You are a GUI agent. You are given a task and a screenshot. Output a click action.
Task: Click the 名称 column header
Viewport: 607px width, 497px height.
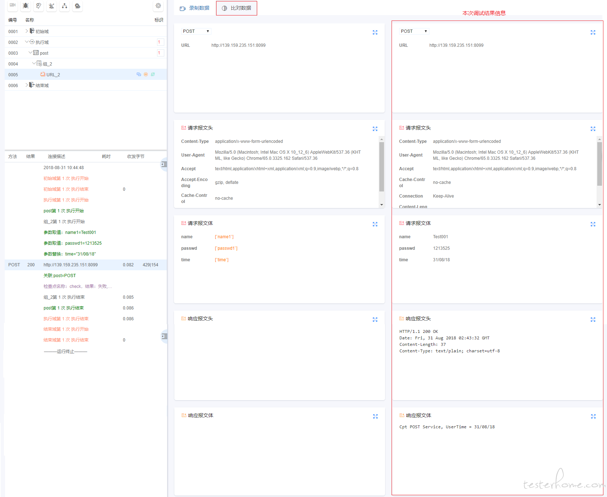click(30, 20)
